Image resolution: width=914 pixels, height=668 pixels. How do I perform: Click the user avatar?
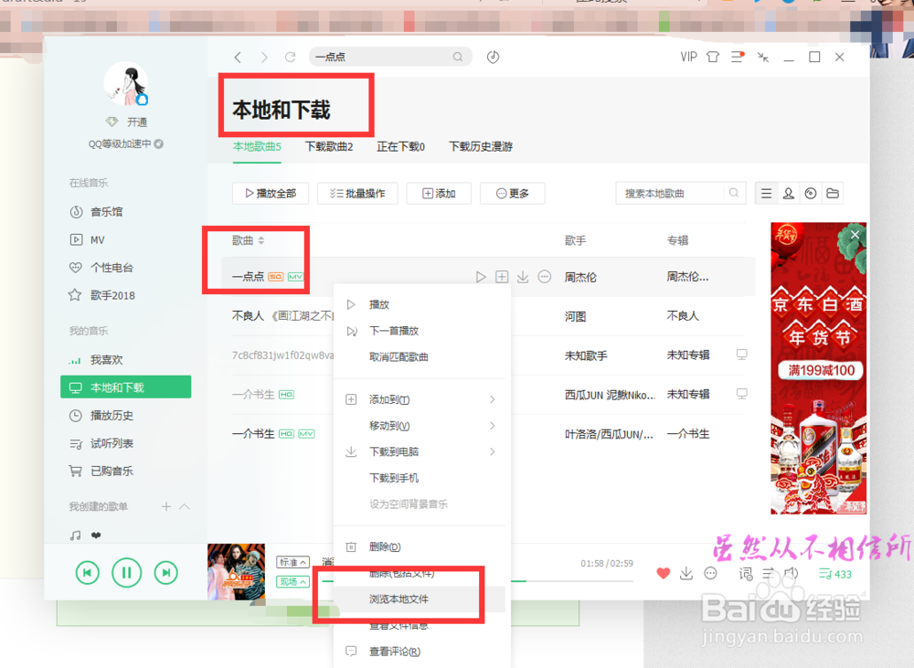(x=126, y=84)
